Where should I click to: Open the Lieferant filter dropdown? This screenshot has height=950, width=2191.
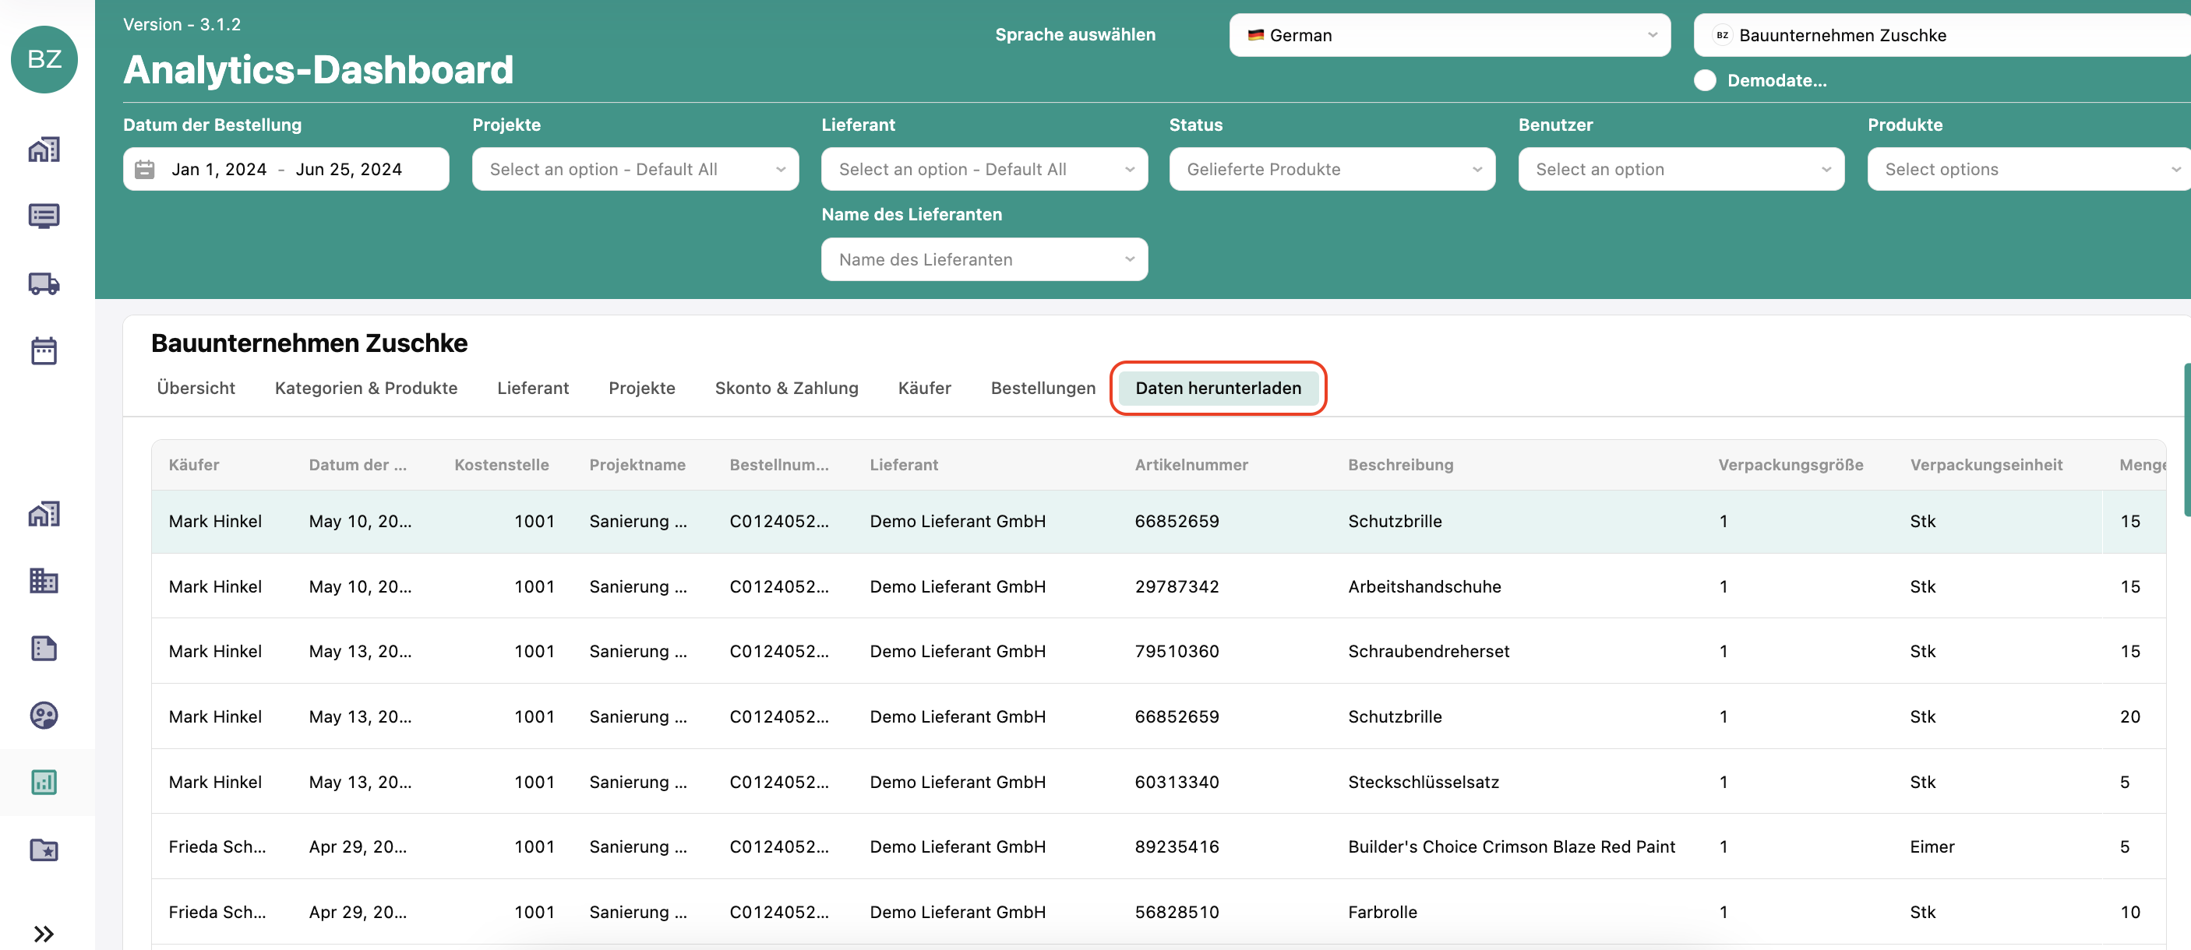[984, 169]
